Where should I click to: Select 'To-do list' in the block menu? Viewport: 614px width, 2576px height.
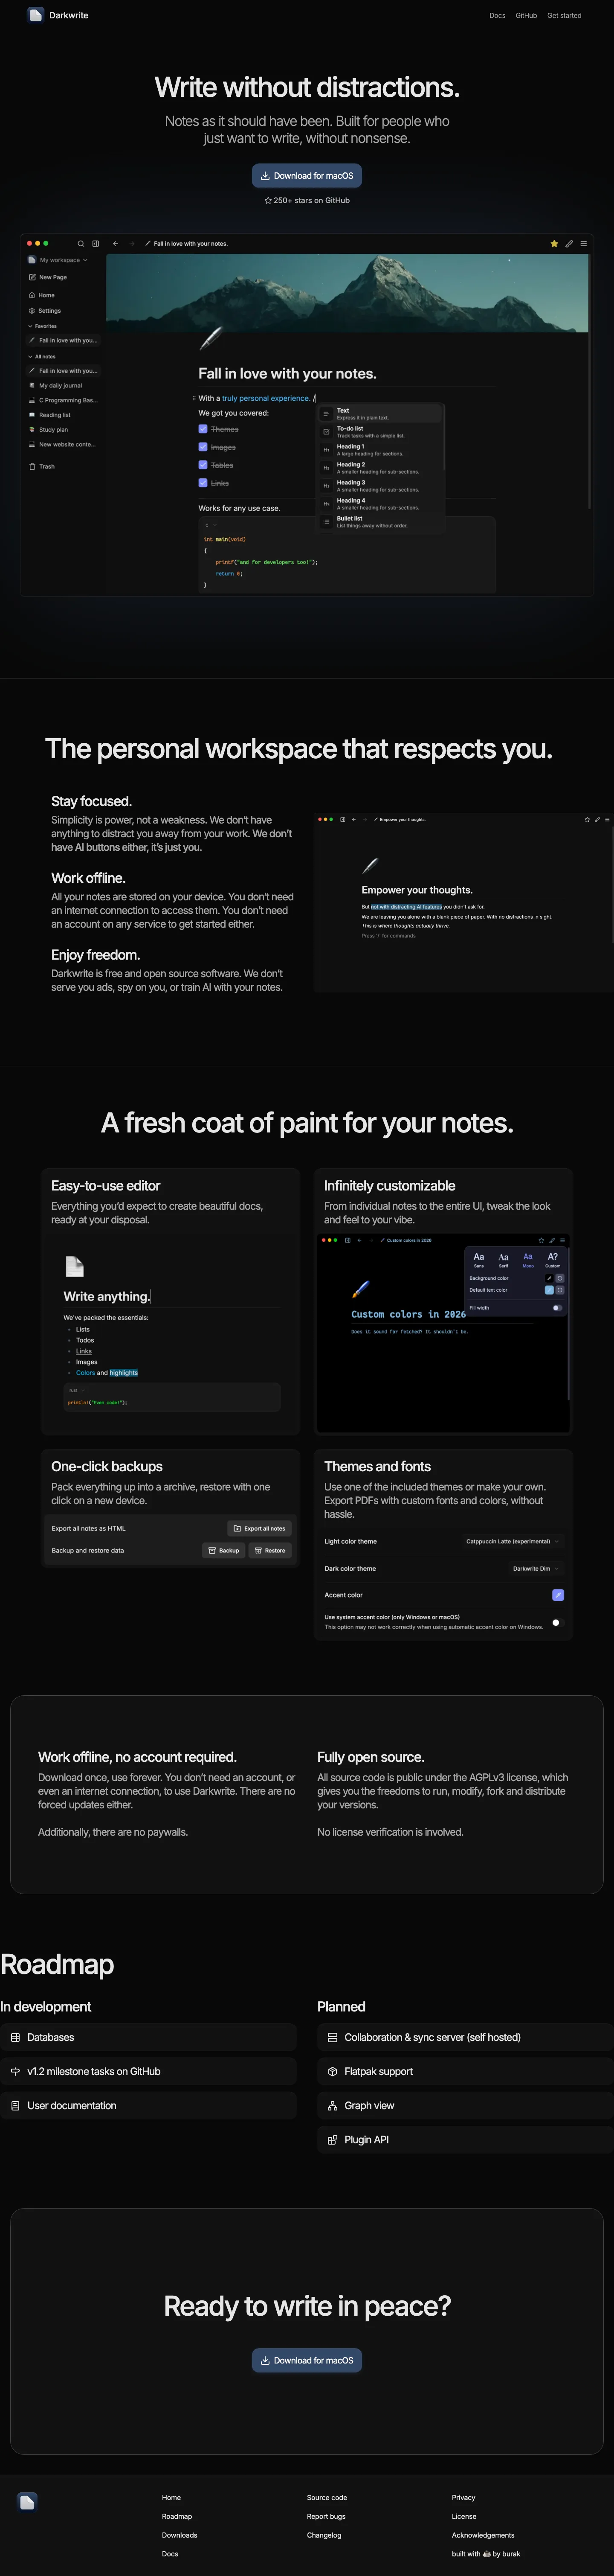click(380, 431)
